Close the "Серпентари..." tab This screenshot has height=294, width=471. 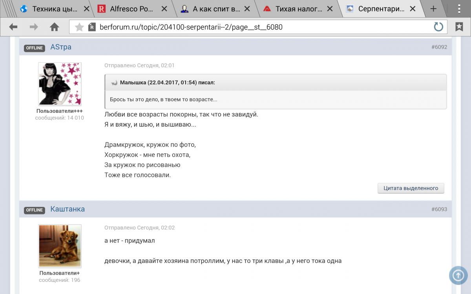413,9
